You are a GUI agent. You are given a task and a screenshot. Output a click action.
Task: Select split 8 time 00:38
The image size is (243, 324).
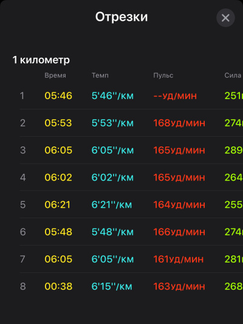coord(58,286)
